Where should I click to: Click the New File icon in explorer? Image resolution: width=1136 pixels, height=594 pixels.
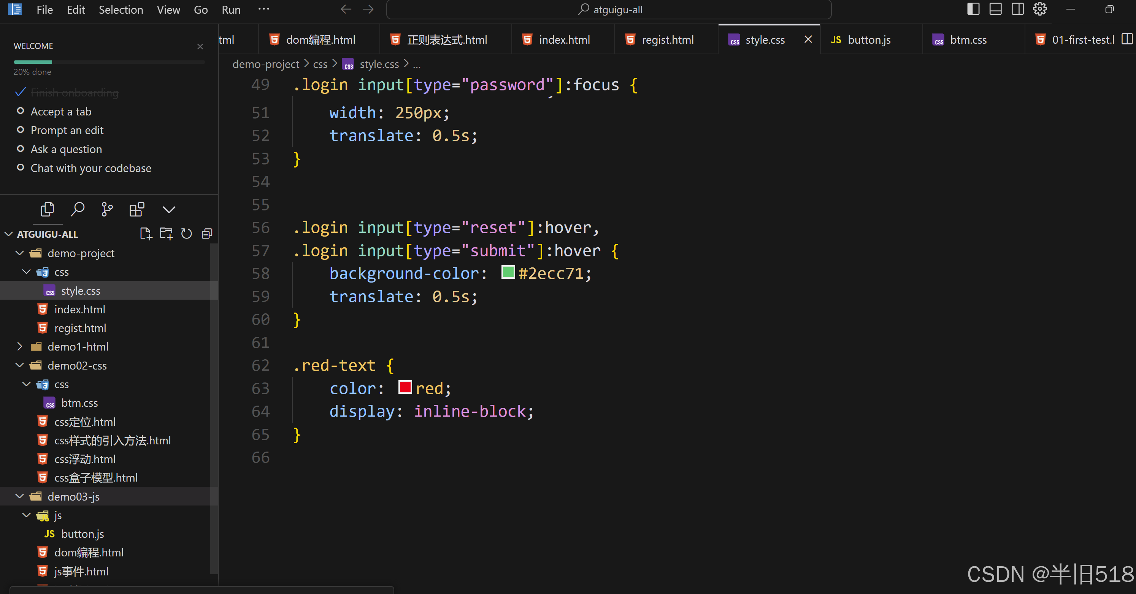146,234
